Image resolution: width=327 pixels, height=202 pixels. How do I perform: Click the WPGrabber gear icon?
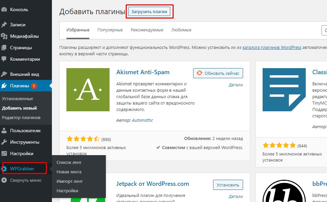pos(4,169)
